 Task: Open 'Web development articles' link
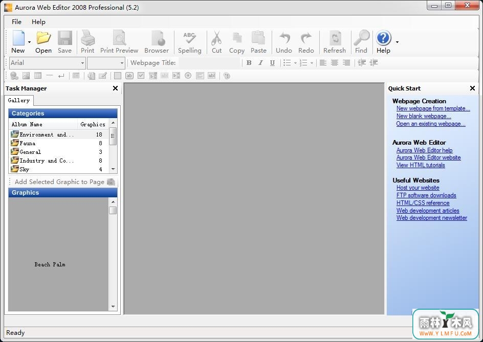pyautogui.click(x=428, y=211)
